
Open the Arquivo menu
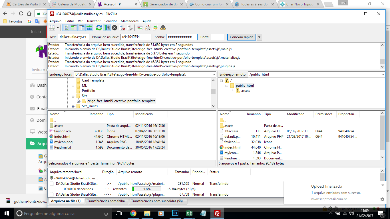tap(55, 21)
